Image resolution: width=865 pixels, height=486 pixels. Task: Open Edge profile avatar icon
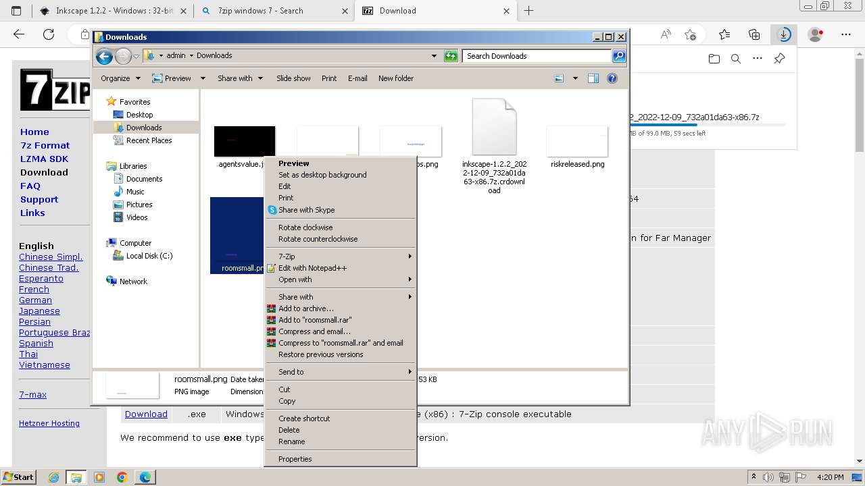click(x=816, y=34)
